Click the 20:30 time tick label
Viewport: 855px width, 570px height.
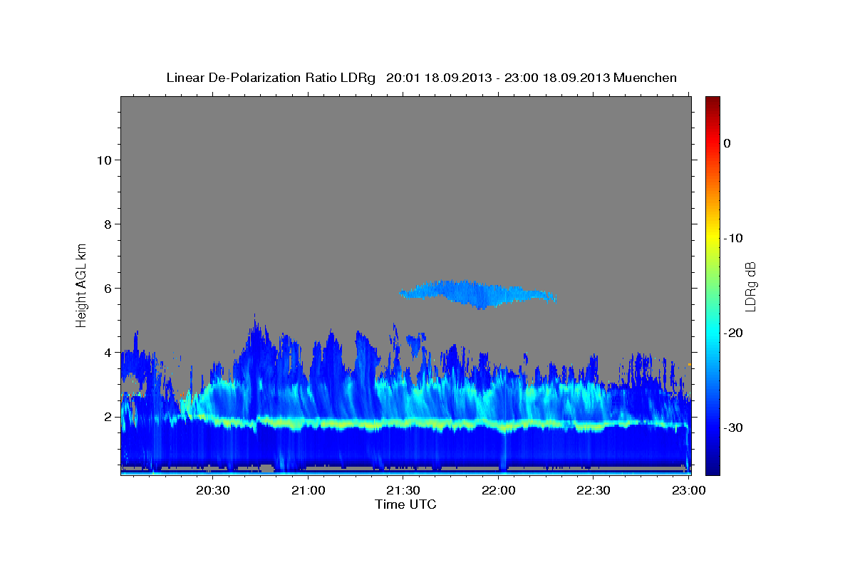pyautogui.click(x=213, y=490)
